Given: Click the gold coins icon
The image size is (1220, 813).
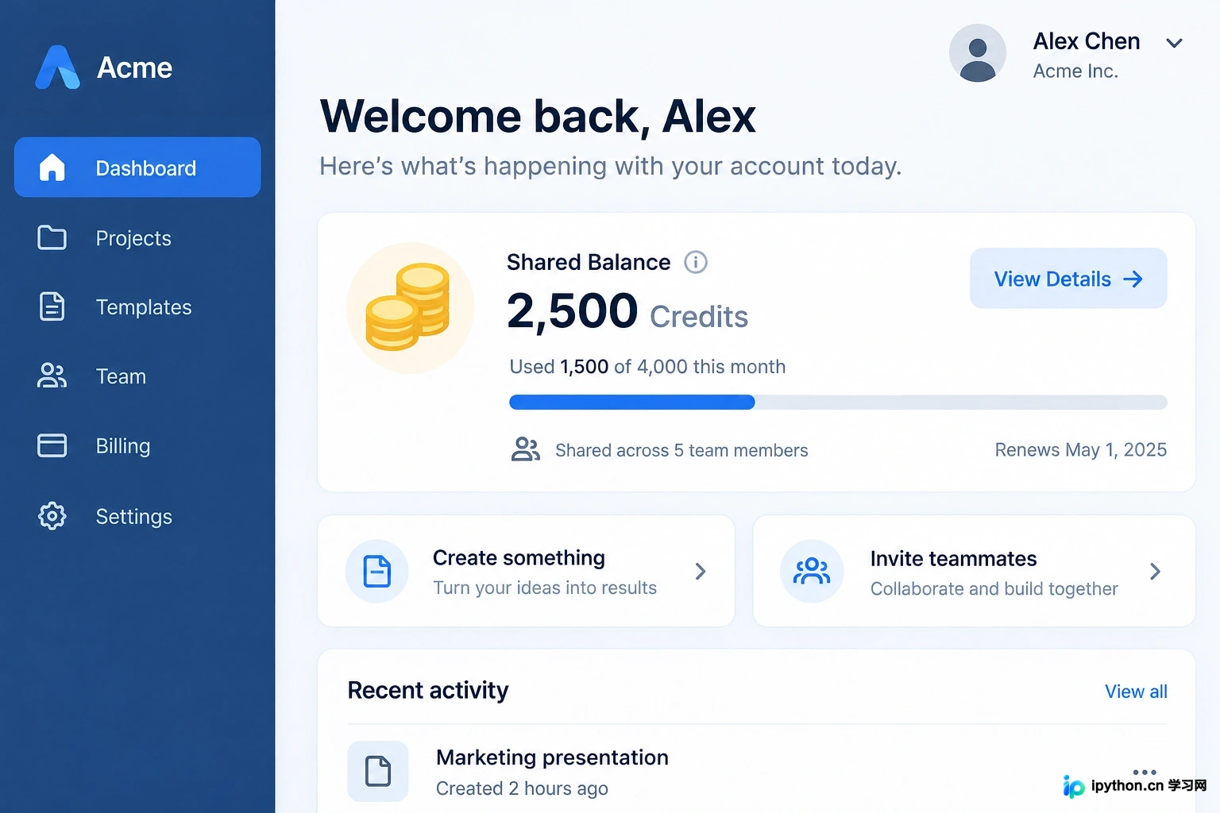Looking at the screenshot, I should [408, 307].
